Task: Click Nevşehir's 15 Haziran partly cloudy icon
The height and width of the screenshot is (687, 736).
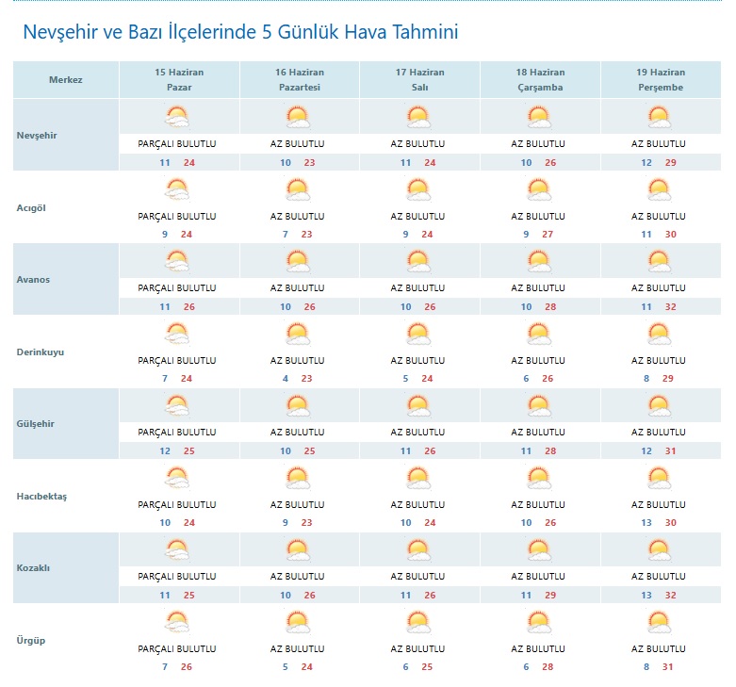Action: click(x=177, y=117)
